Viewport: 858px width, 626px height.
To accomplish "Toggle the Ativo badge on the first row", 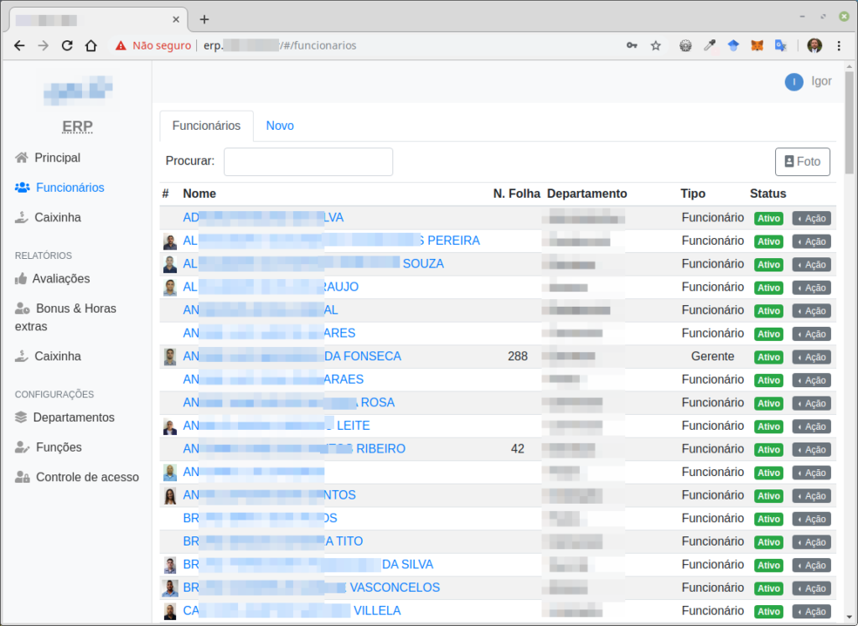I will tap(768, 218).
